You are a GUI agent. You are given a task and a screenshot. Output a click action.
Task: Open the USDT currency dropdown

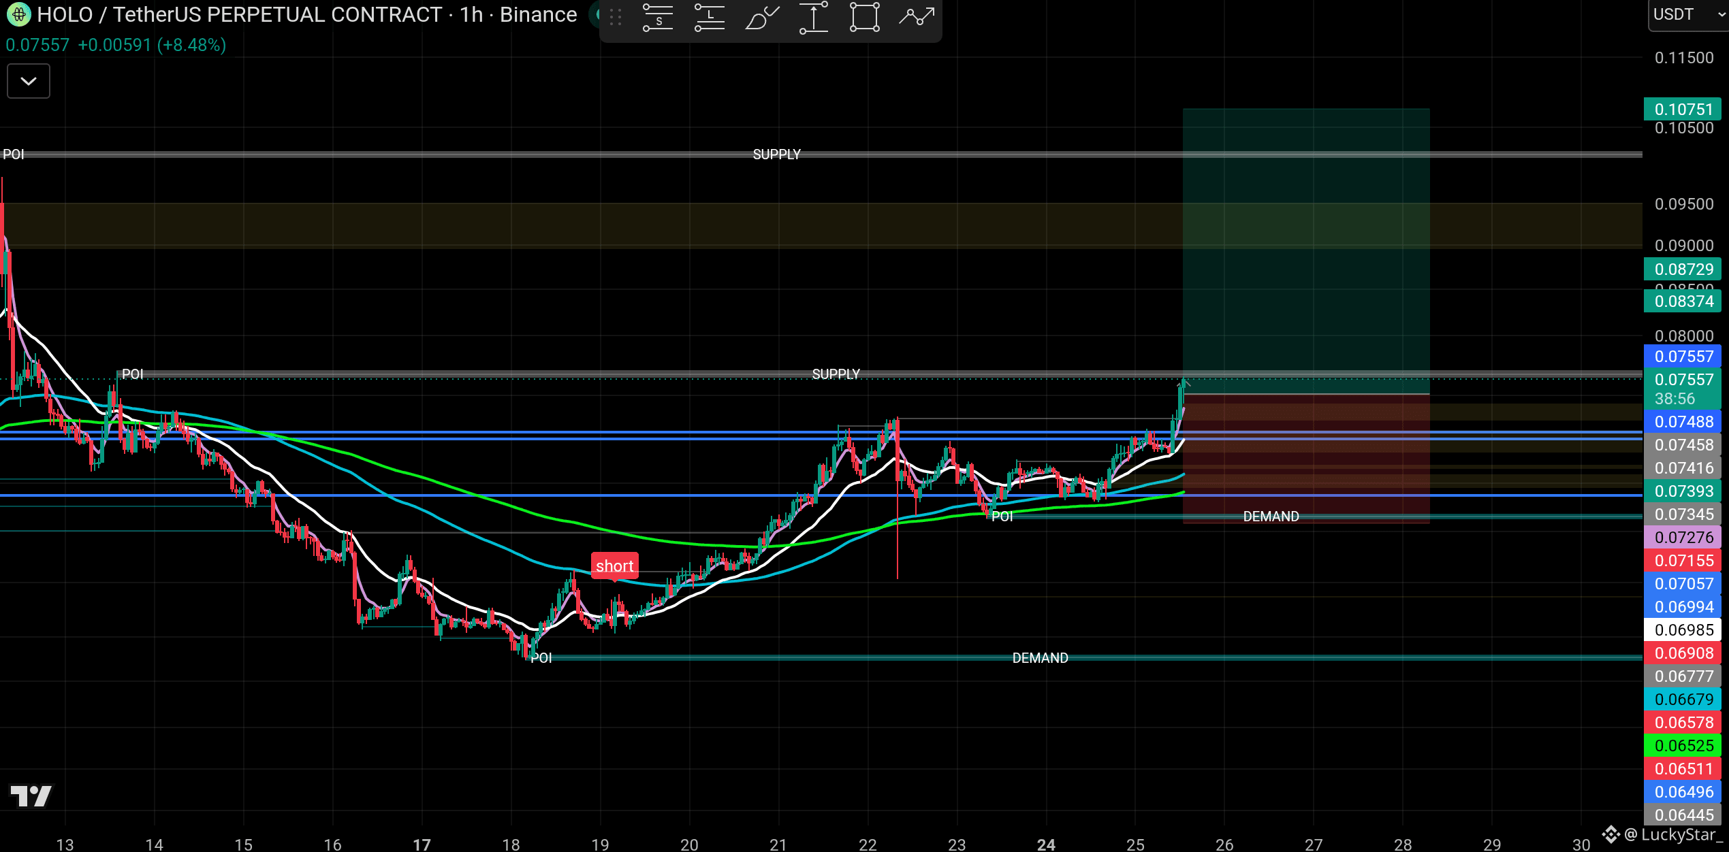(1689, 14)
